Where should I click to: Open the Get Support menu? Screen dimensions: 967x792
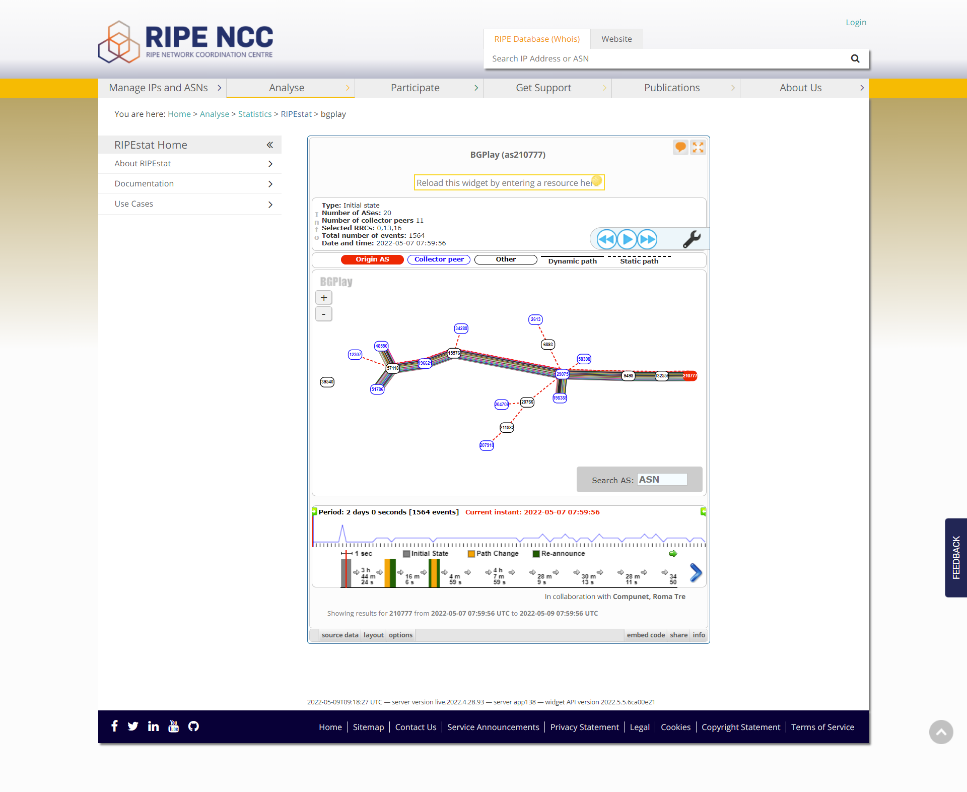[547, 88]
